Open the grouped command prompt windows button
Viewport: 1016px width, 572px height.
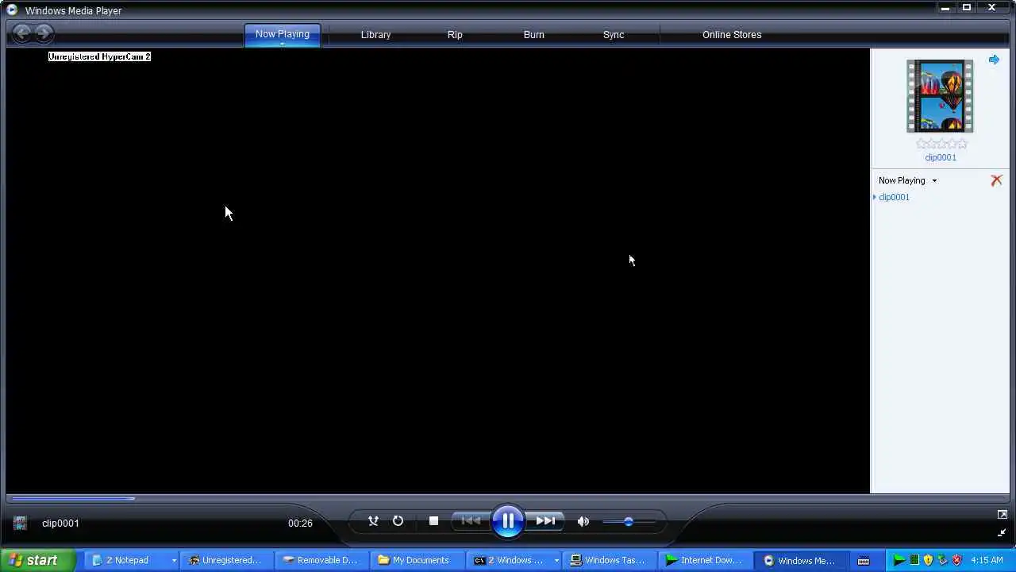[513, 560]
